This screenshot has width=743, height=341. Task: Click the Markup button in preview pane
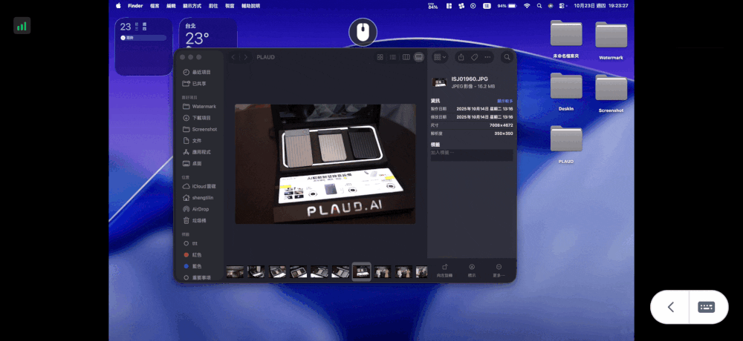[x=471, y=269]
